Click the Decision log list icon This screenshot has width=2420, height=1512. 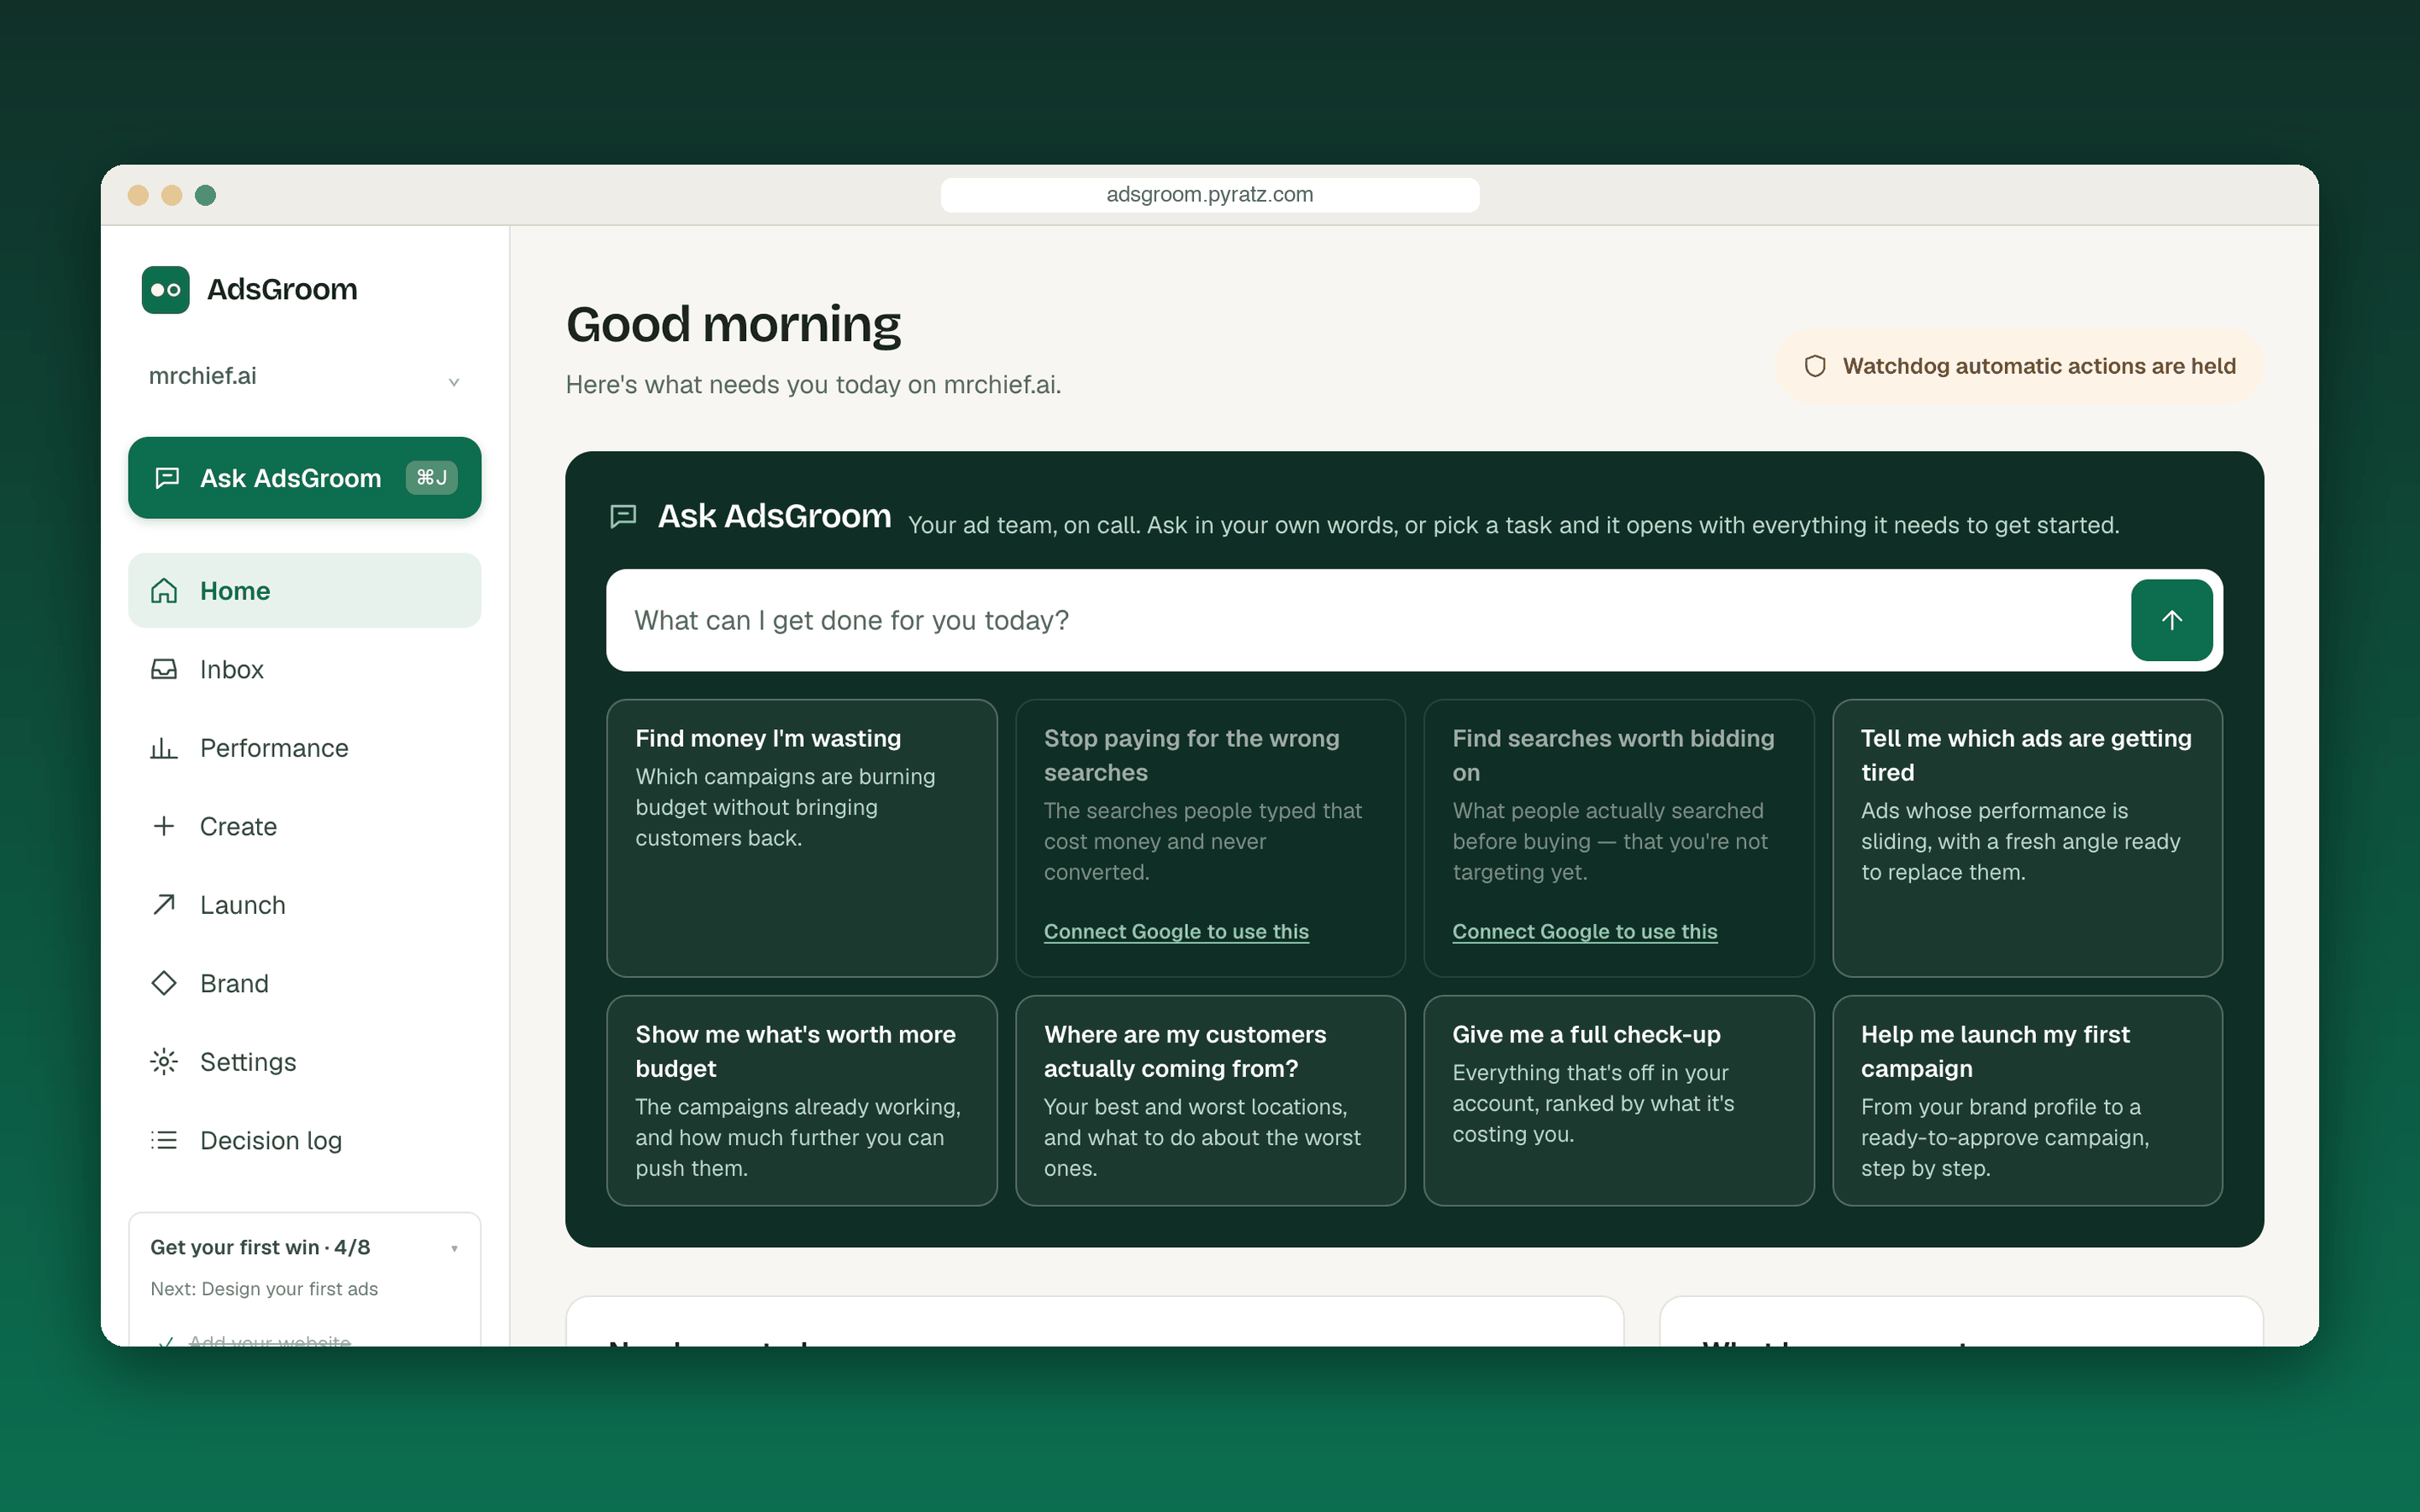(164, 1140)
